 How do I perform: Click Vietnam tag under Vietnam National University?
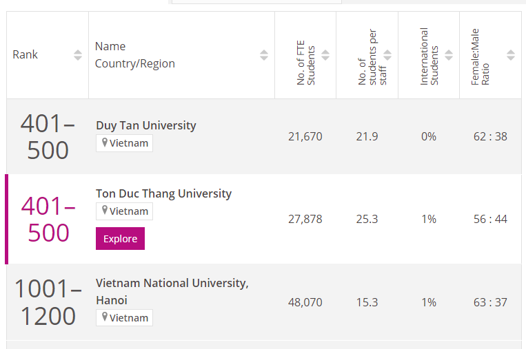tap(125, 318)
